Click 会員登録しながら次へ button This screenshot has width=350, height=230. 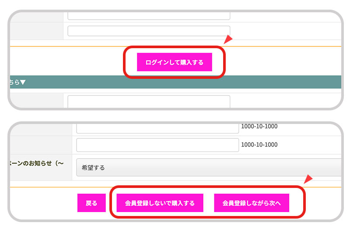pos(251,203)
